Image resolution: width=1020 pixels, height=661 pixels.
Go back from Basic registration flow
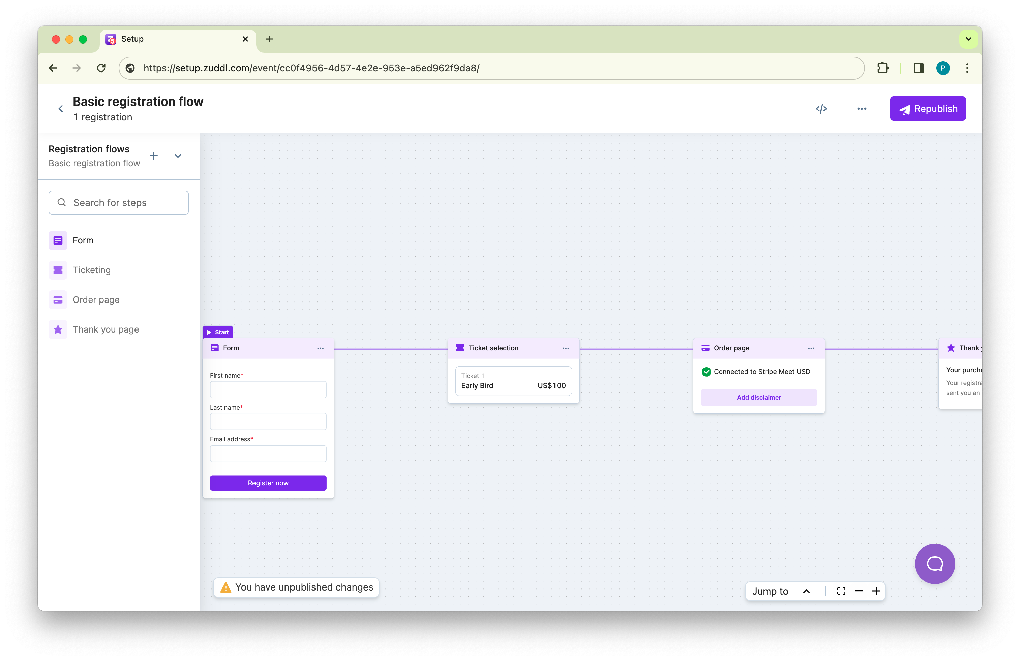pos(61,109)
